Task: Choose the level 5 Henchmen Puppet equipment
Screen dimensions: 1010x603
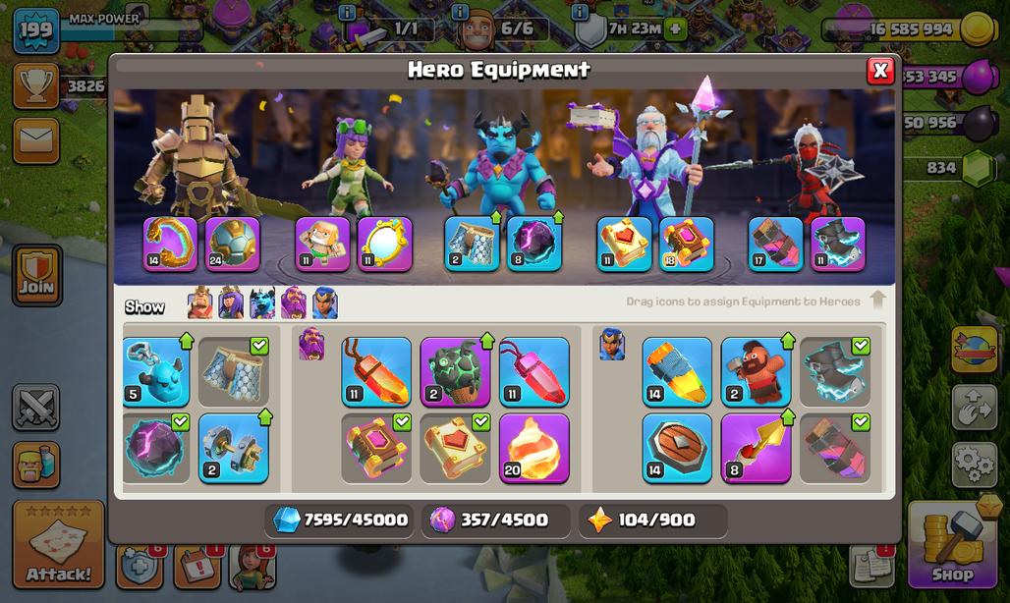Action: (x=156, y=372)
